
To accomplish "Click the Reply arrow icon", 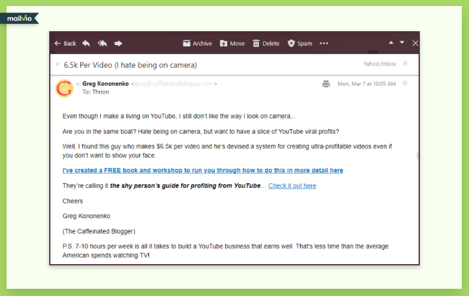I will 86,43.
